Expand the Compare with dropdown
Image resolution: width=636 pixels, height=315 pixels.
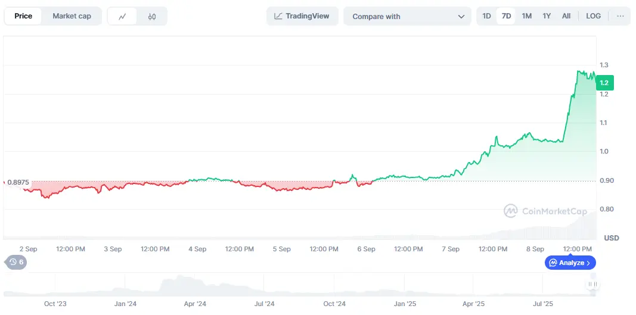click(408, 17)
